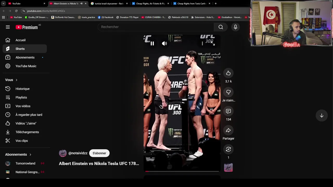The width and height of the screenshot is (333, 187).
Task: Select Shorts in the sidebar
Action: click(x=25, y=49)
